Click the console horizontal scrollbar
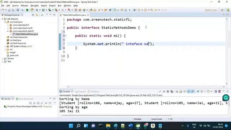This screenshot has height=130, width=231. (116, 115)
